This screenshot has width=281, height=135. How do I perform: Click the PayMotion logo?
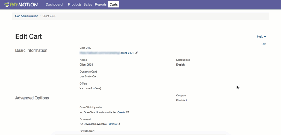coord(21,5)
